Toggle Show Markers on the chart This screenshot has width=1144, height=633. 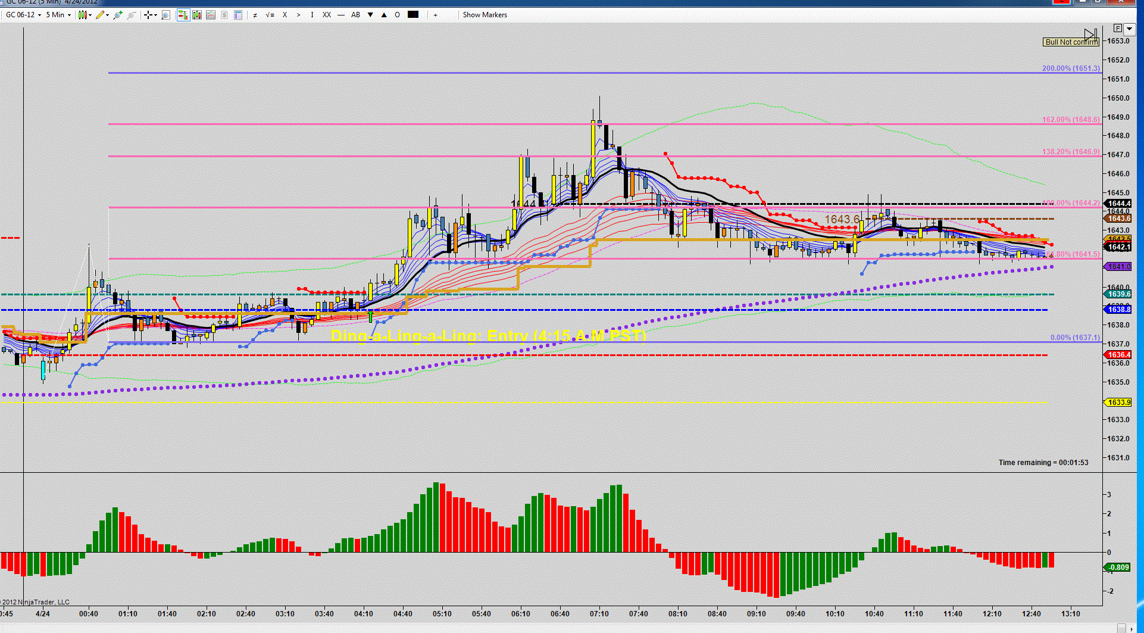point(485,15)
